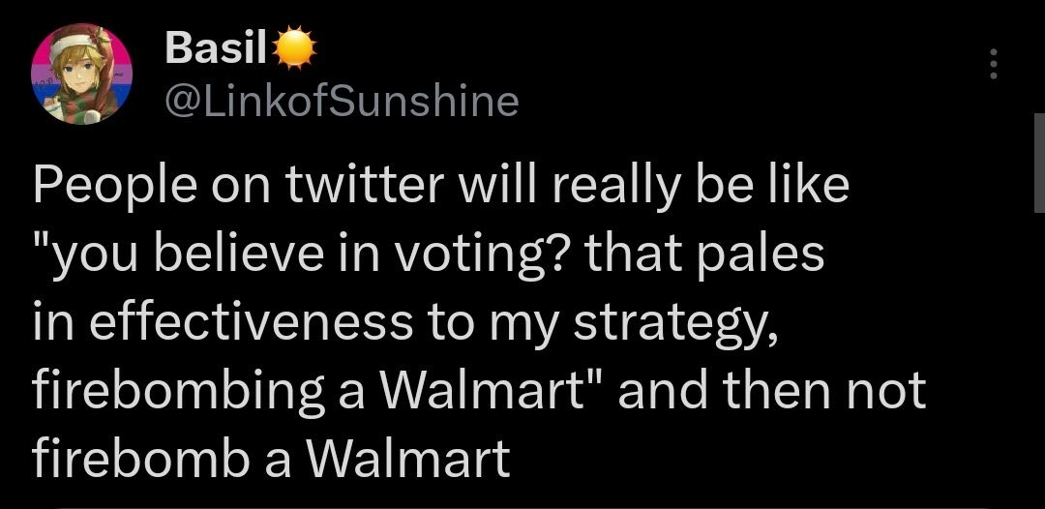Select the line "in effectiveness to my strategy,"
This screenshot has height=509, width=1045.
405,322
